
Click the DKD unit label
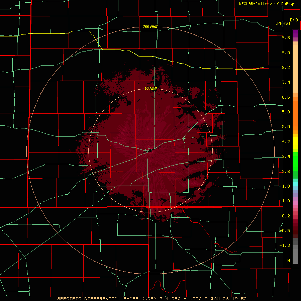[294, 20]
